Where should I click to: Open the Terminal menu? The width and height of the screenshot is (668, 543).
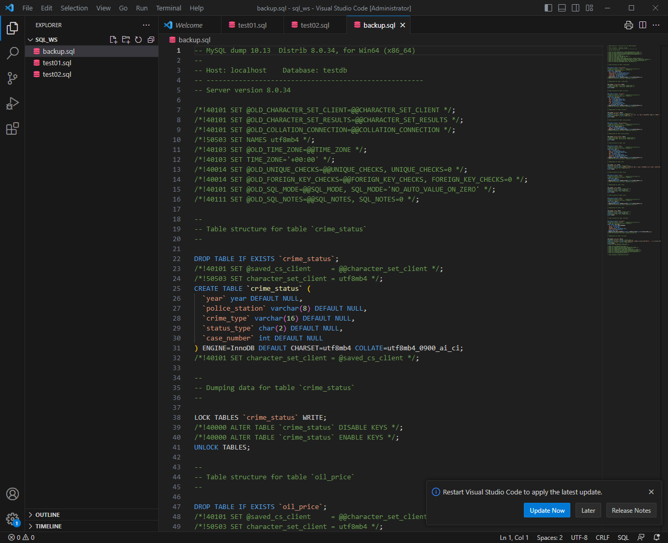(x=169, y=8)
